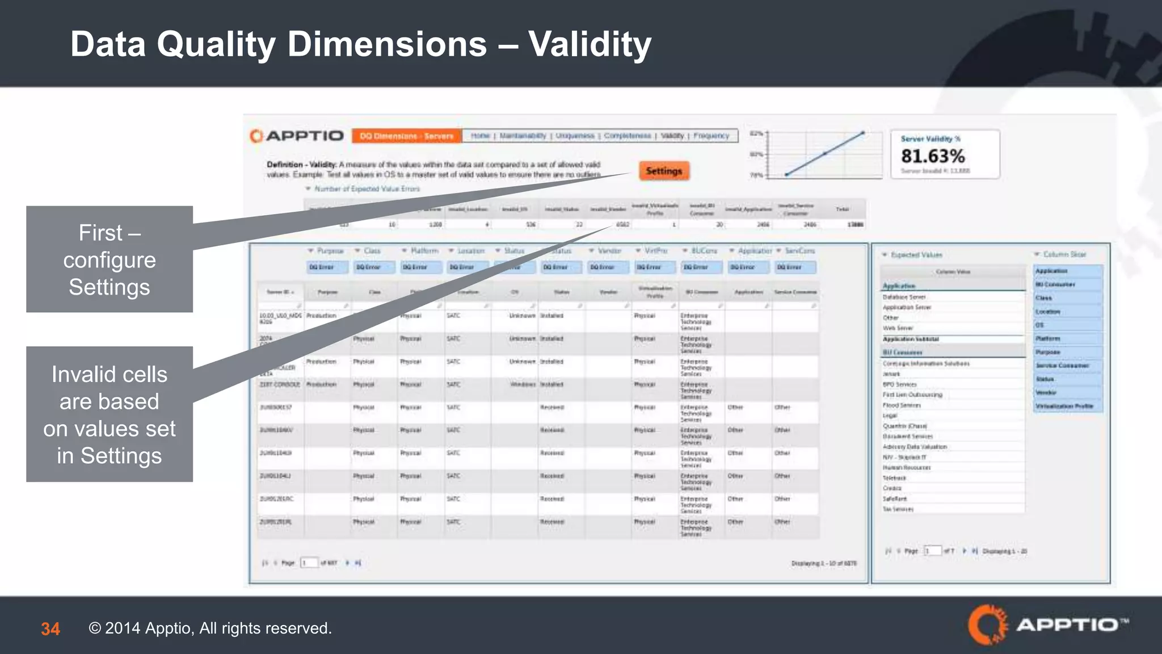Click the filter icon under Purpose column
This screenshot has width=1162, height=654.
click(x=346, y=306)
